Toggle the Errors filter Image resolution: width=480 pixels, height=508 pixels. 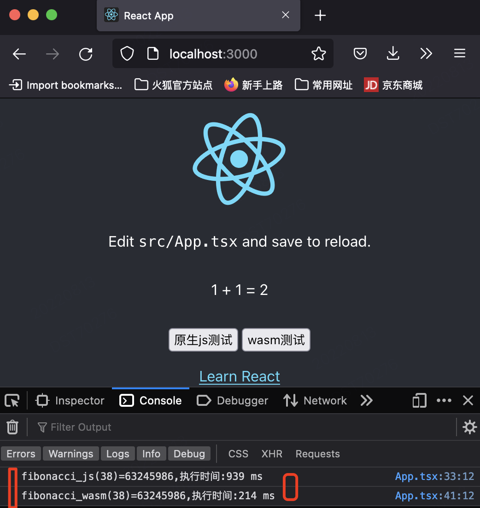(21, 454)
